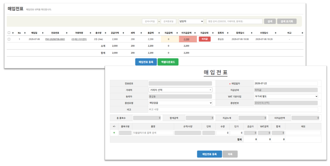Click sort arrows beside the header checkbox
The height and width of the screenshot is (166, 330).
[x=13, y=33]
